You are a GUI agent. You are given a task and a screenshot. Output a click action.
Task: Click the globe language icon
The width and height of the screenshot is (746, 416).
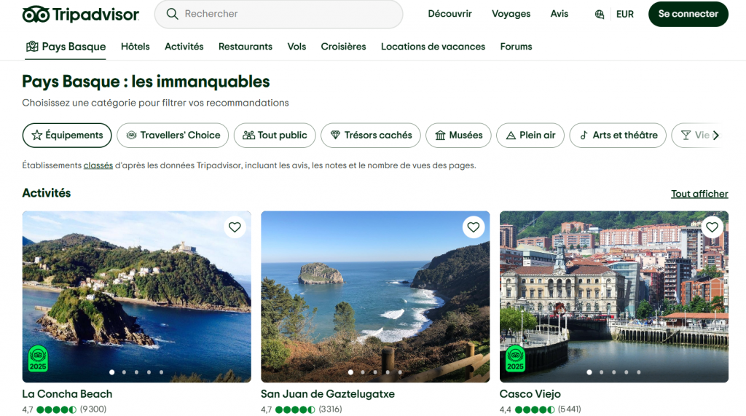[600, 14]
